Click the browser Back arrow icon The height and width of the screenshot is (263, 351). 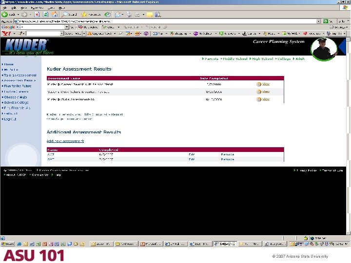4,15
